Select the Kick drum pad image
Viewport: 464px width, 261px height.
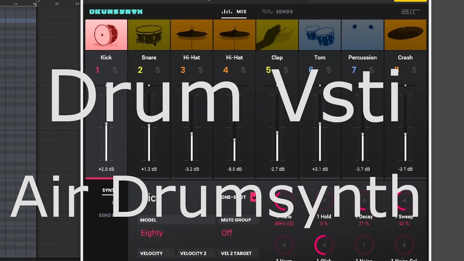(106, 35)
